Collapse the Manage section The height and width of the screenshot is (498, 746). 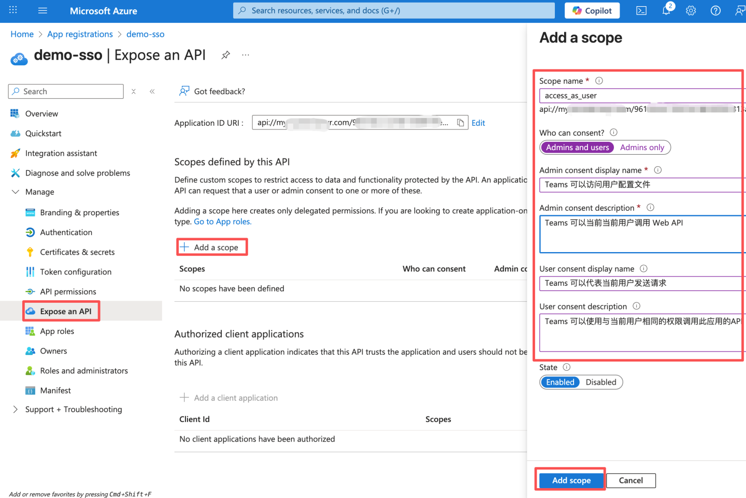pos(16,192)
